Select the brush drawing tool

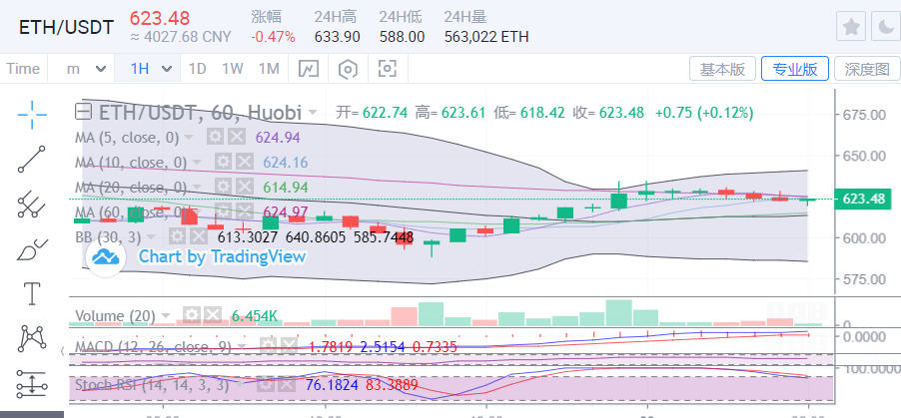tap(32, 249)
